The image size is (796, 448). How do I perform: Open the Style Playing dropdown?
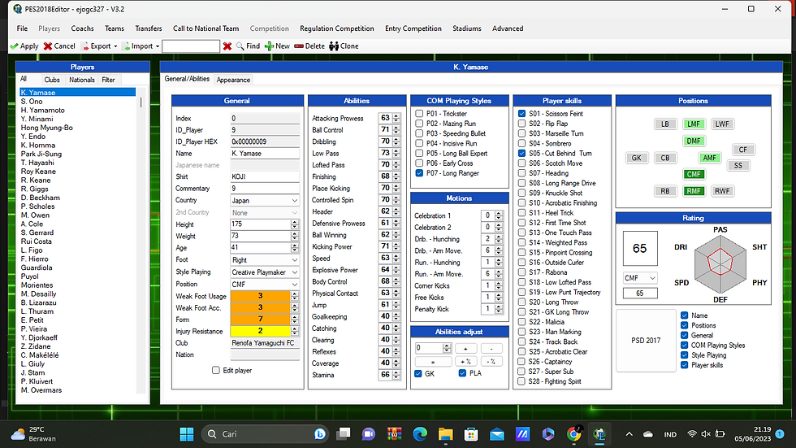coord(265,272)
